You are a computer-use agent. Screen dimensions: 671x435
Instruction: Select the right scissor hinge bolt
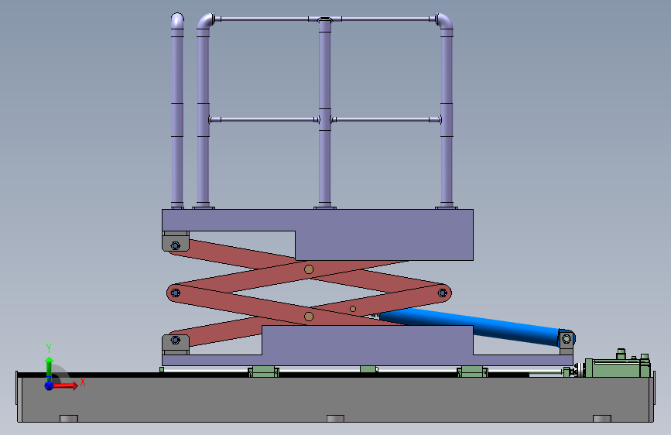443,293
